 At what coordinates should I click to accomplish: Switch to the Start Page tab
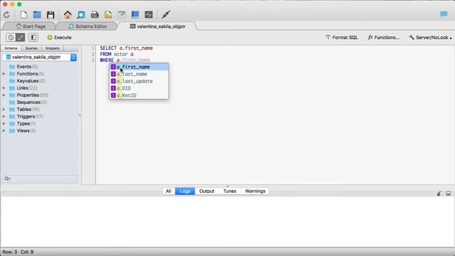point(30,26)
